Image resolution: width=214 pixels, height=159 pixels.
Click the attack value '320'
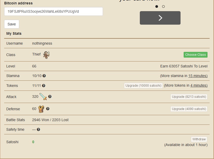point(35,96)
